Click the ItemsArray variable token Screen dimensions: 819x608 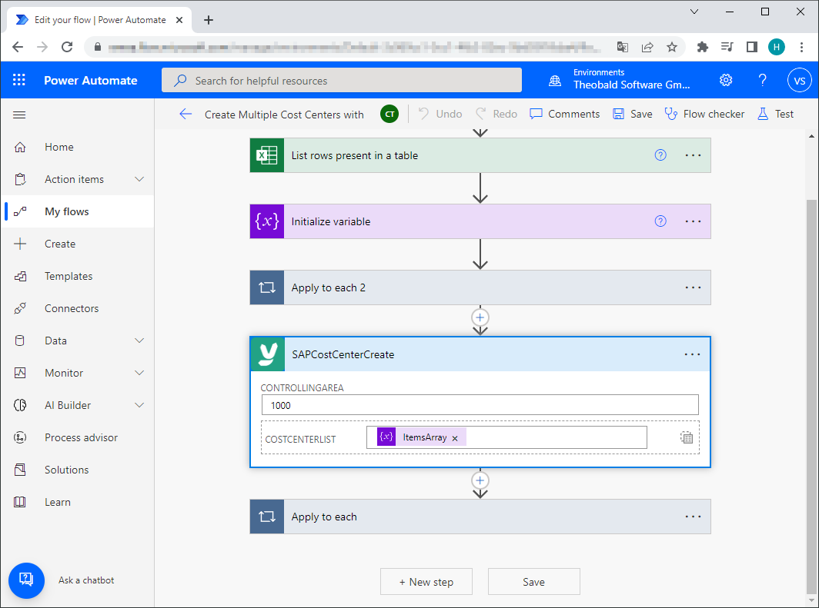(x=422, y=437)
